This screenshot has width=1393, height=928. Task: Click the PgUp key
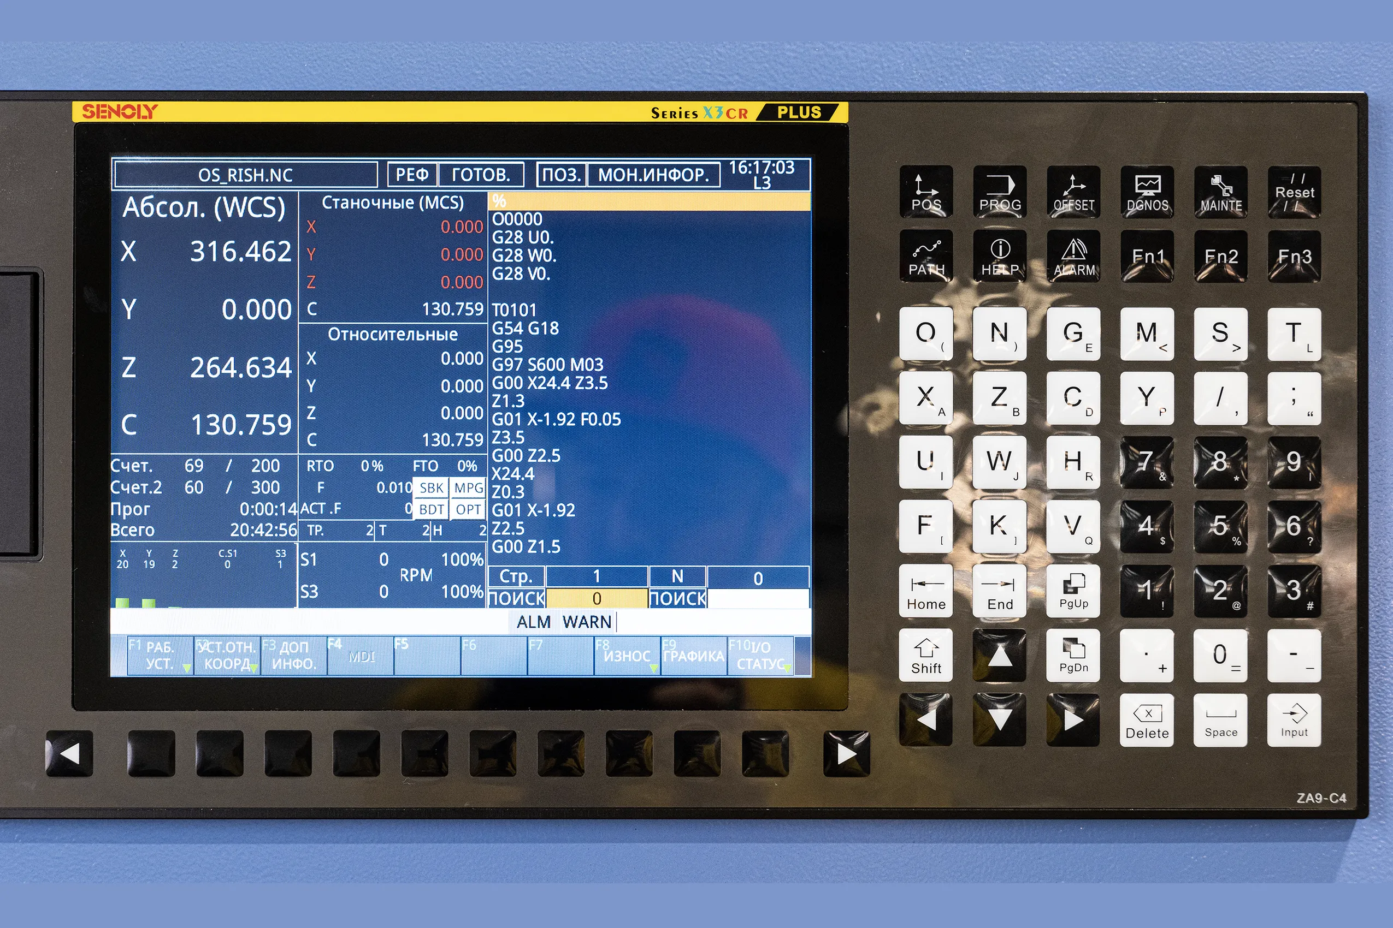tap(1073, 591)
